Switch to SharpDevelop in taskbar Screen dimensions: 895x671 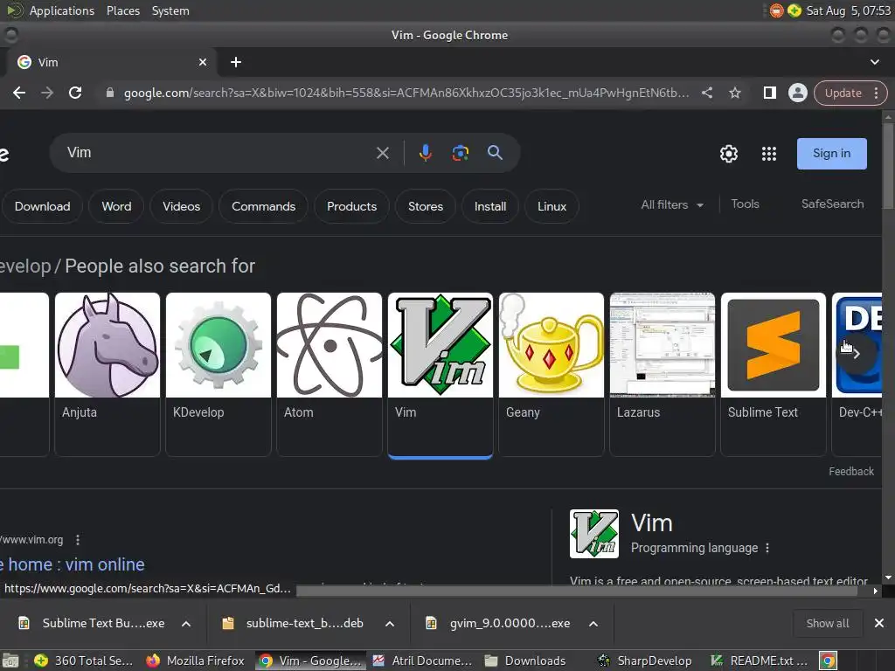(x=645, y=661)
